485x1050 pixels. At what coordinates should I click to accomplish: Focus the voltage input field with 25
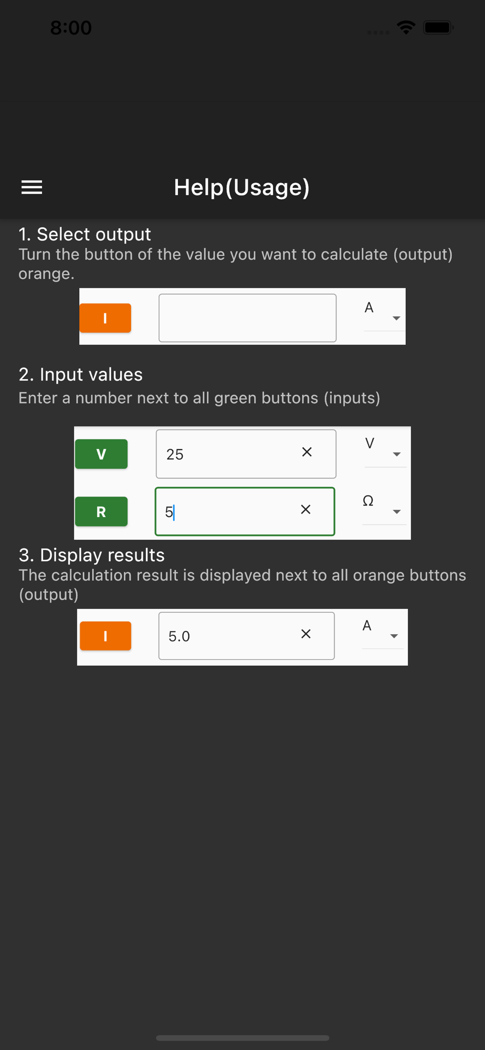pos(226,454)
